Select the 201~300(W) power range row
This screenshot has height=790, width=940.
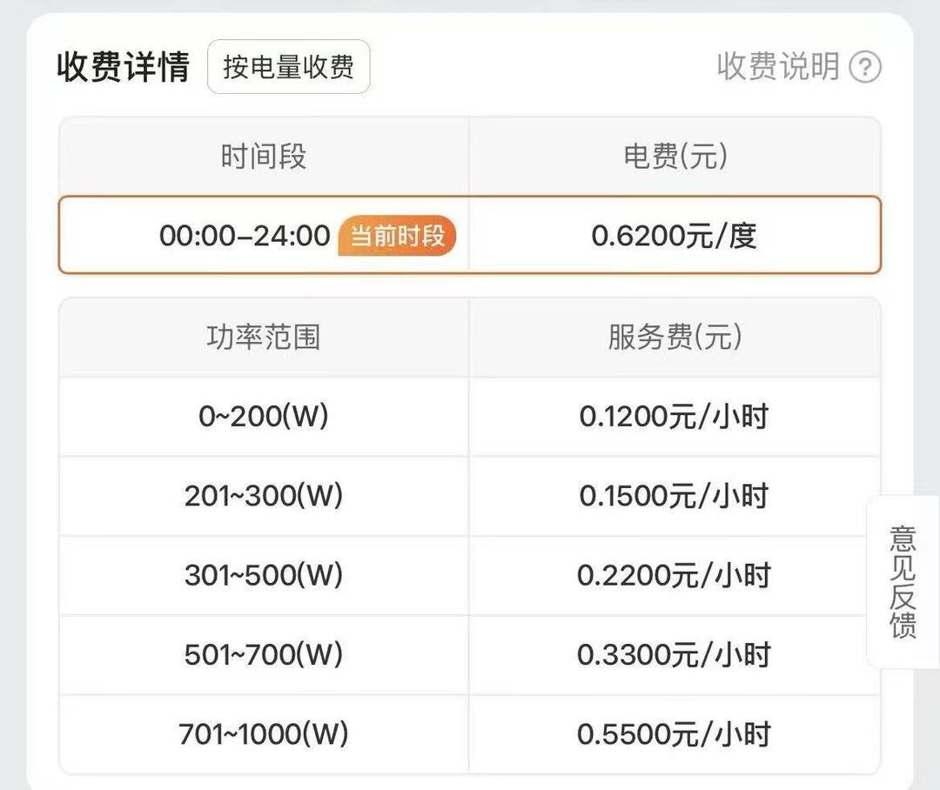(x=264, y=496)
